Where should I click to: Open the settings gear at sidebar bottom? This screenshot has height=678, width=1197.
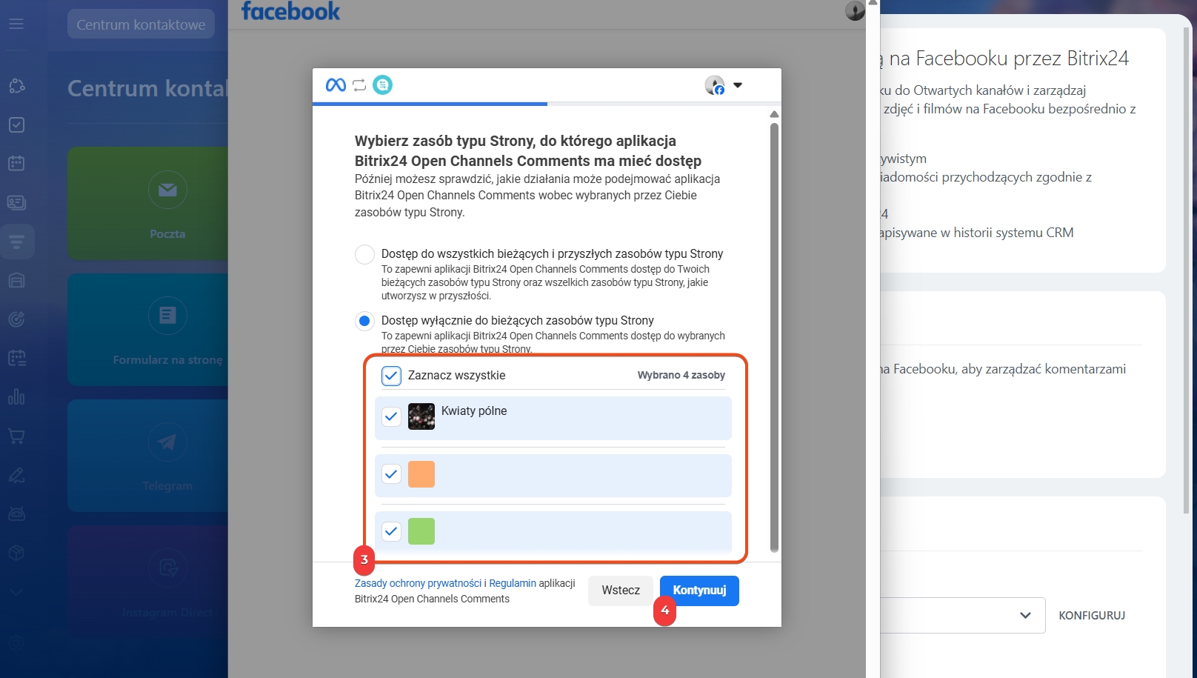click(x=16, y=643)
